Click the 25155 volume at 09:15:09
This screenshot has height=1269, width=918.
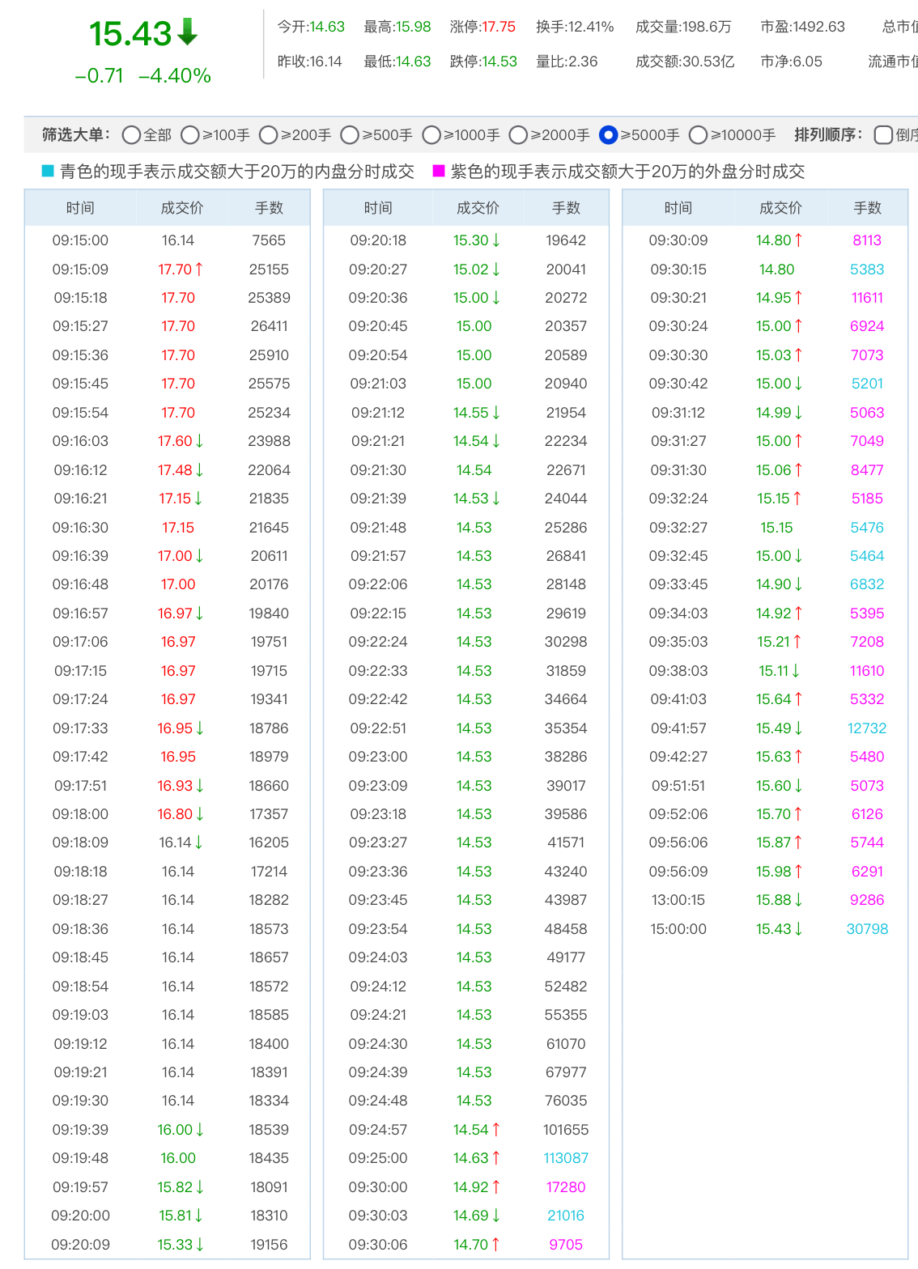269,270
